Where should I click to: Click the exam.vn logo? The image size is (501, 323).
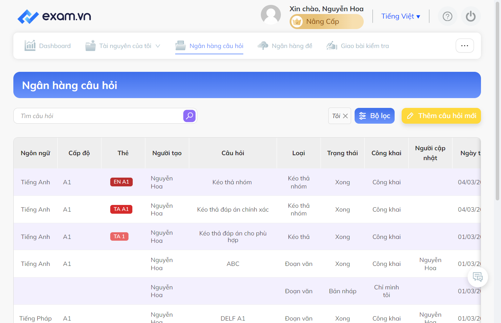tap(54, 16)
